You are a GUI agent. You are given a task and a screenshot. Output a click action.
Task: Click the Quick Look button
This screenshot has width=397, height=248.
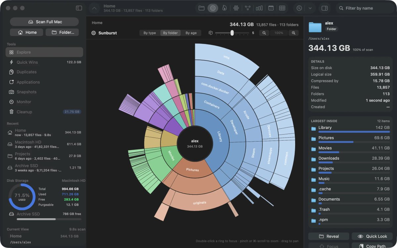click(372, 236)
